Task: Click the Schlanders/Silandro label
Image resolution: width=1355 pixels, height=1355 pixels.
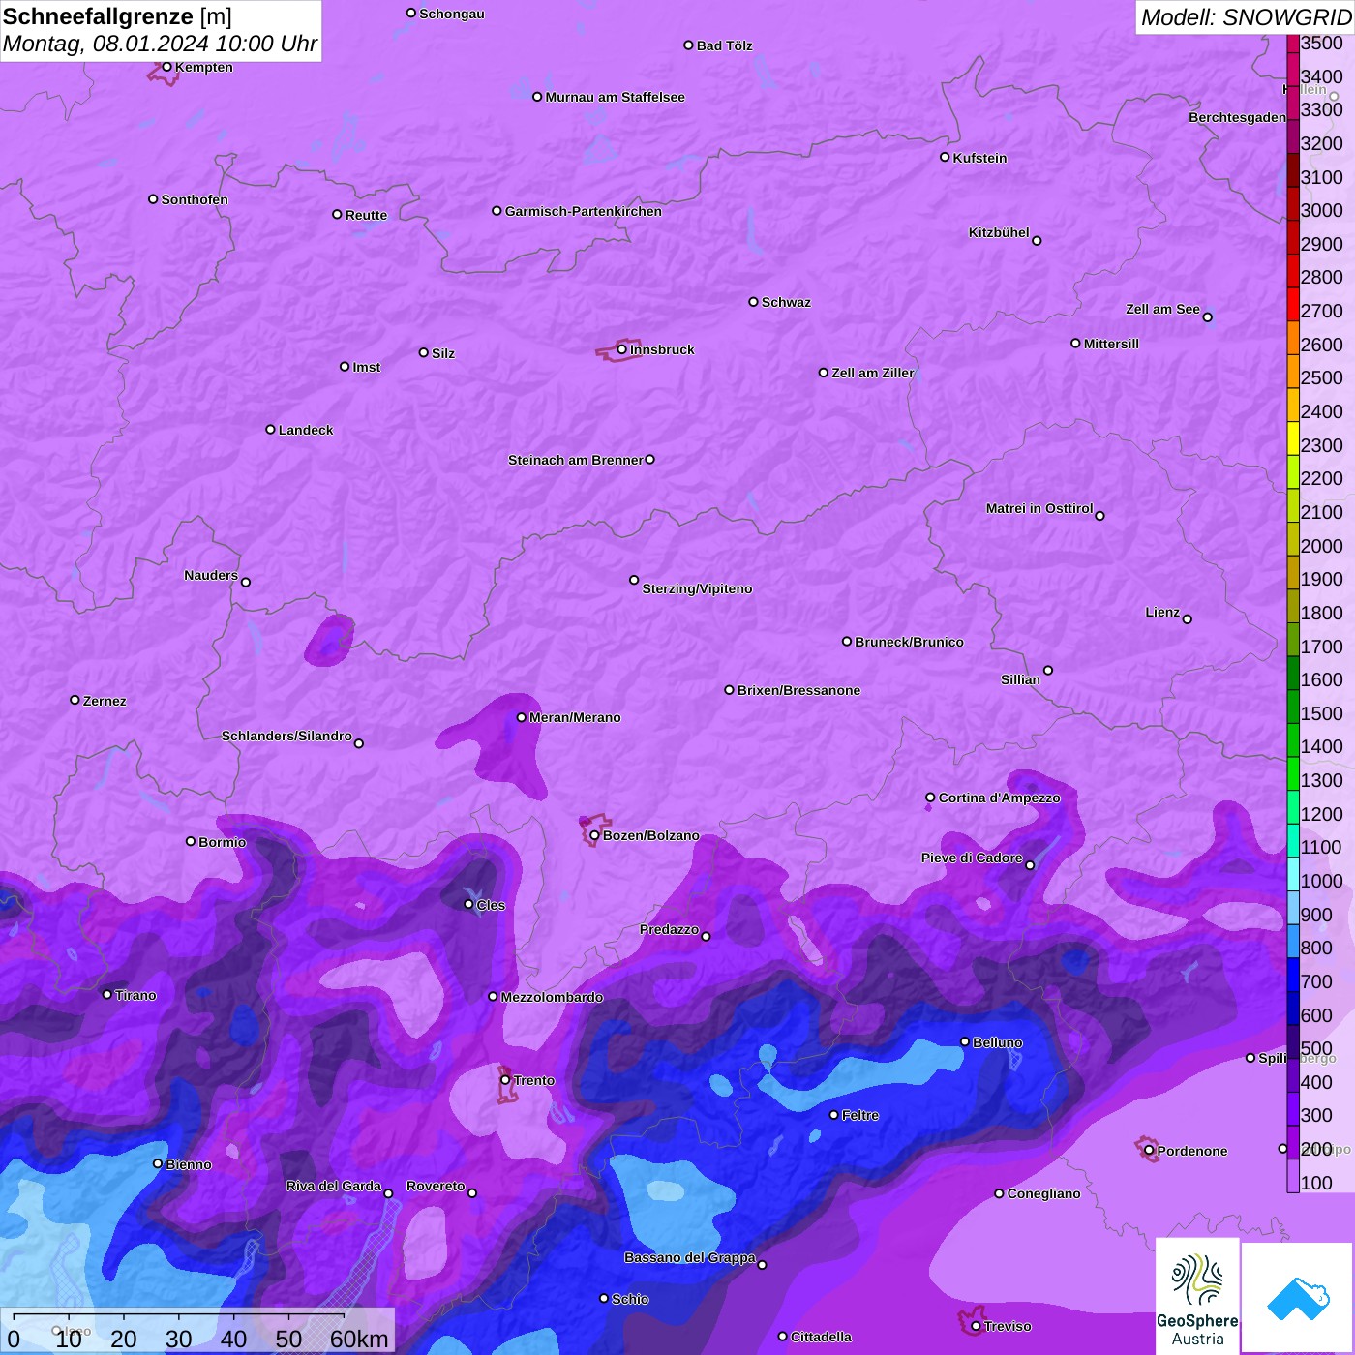Action: point(286,736)
